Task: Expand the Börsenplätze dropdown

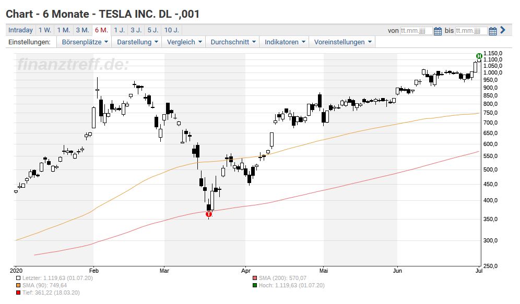Action: click(85, 42)
